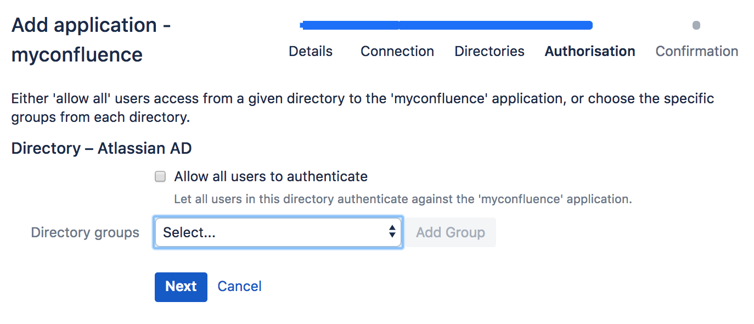The height and width of the screenshot is (324, 754).
Task: Click the Authorisation step label
Action: tap(589, 51)
